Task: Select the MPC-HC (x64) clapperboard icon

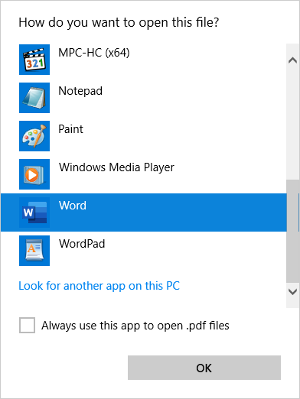Action: pos(34,60)
